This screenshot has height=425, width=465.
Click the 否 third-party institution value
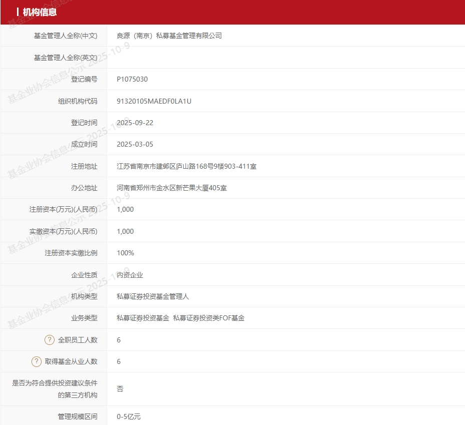[120, 389]
